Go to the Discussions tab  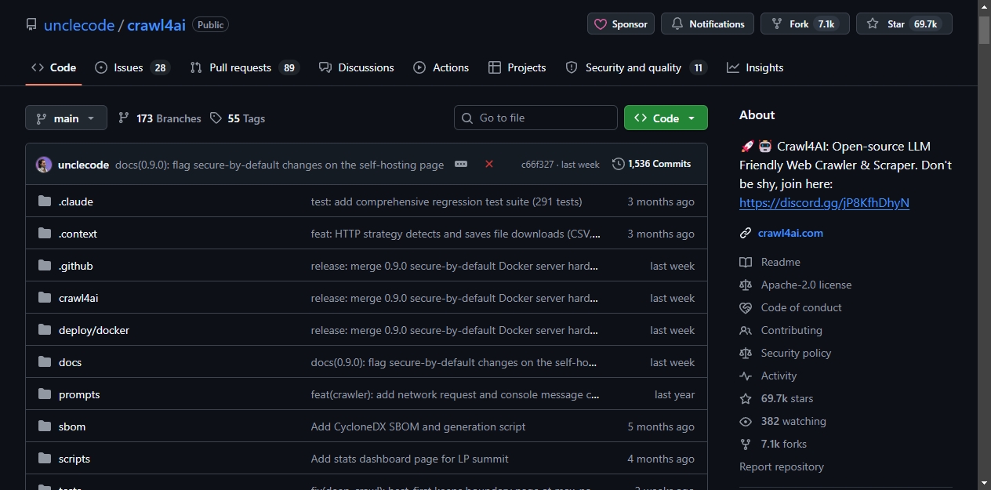pos(357,67)
